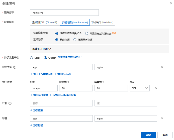Open the 外部流量策略功能对比 link
Screen dimensions: 174x140
click(70, 57)
